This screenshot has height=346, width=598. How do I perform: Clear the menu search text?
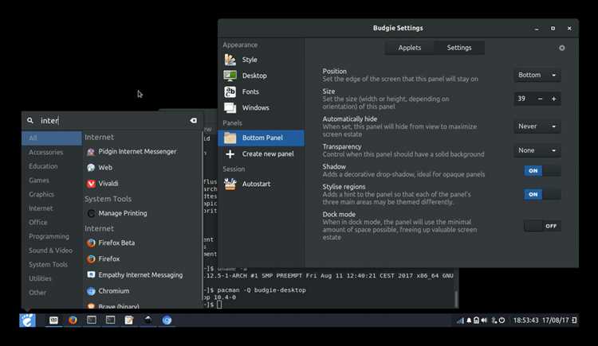pos(194,121)
